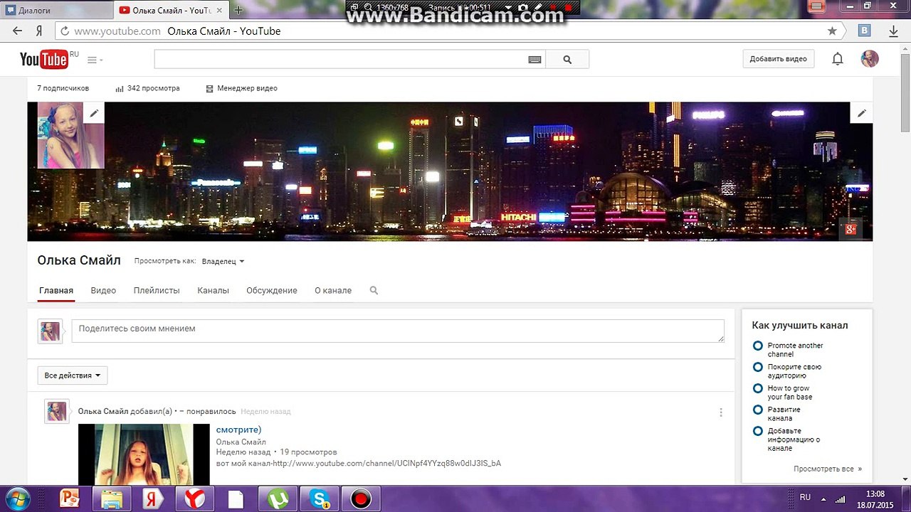This screenshot has height=512, width=911.
Task: Click the 'Поделитесь своим мнением' text box
Action: (398, 331)
